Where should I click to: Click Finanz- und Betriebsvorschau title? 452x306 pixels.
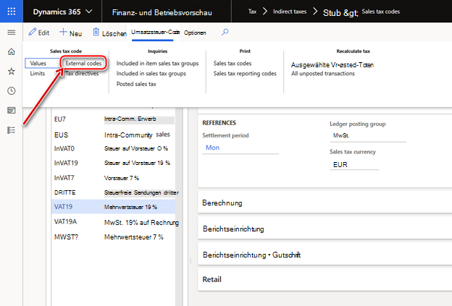[x=162, y=12]
